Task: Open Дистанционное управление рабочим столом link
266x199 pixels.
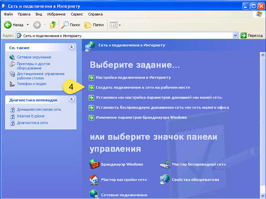Action: click(x=41, y=76)
